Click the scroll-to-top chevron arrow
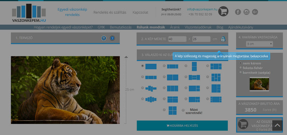 point(277,125)
